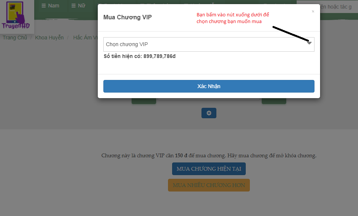Click the TruyenHD logo
Viewport: 358px width, 216px height.
(x=16, y=15)
